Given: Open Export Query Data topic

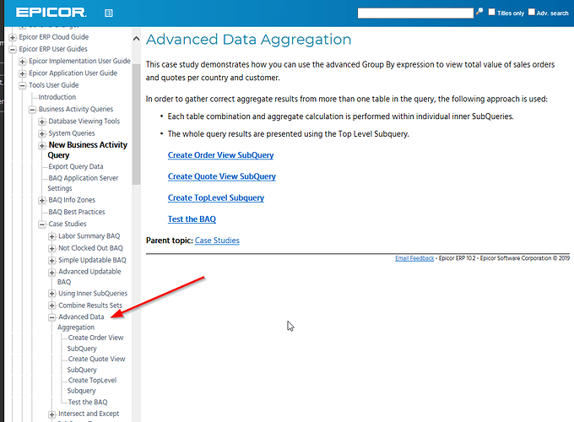Looking at the screenshot, I should pyautogui.click(x=76, y=166).
